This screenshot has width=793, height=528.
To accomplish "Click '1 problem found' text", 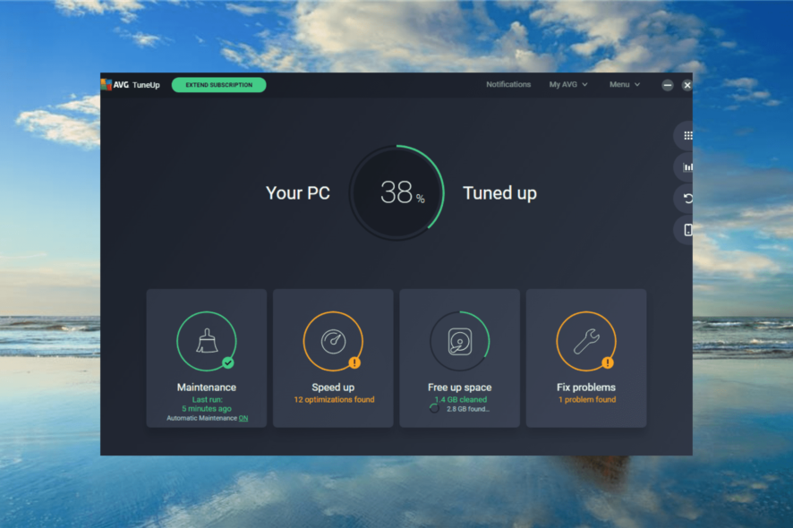I will [x=587, y=399].
